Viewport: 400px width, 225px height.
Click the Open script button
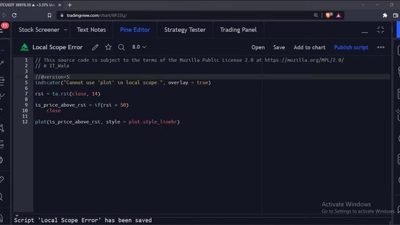(x=258, y=47)
